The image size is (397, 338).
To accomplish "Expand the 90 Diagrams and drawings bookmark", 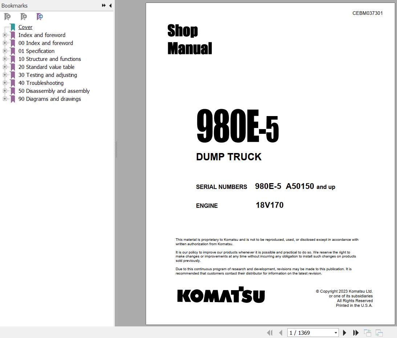I will pos(5,99).
